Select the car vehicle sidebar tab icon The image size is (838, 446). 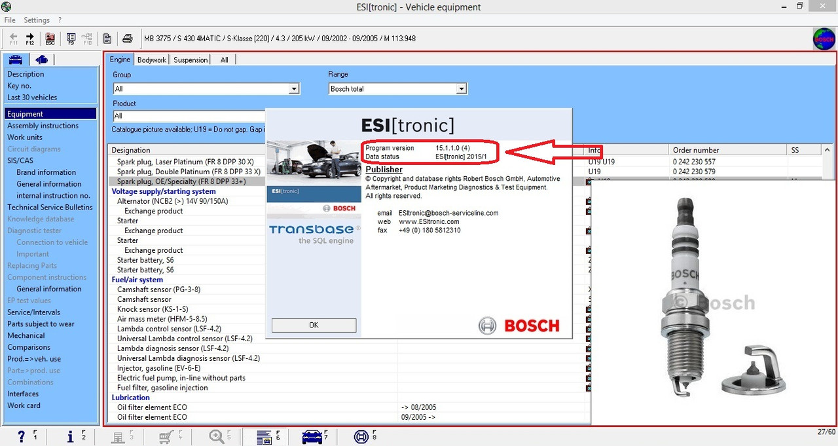16,60
